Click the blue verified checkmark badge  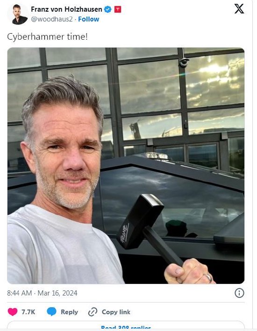click(x=108, y=9)
